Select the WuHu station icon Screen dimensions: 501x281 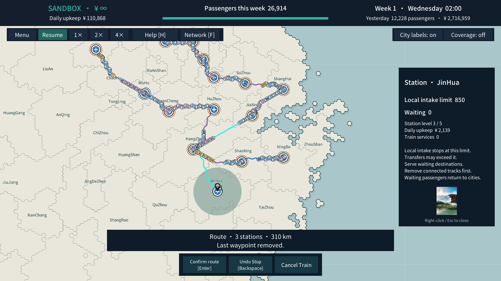144,93
